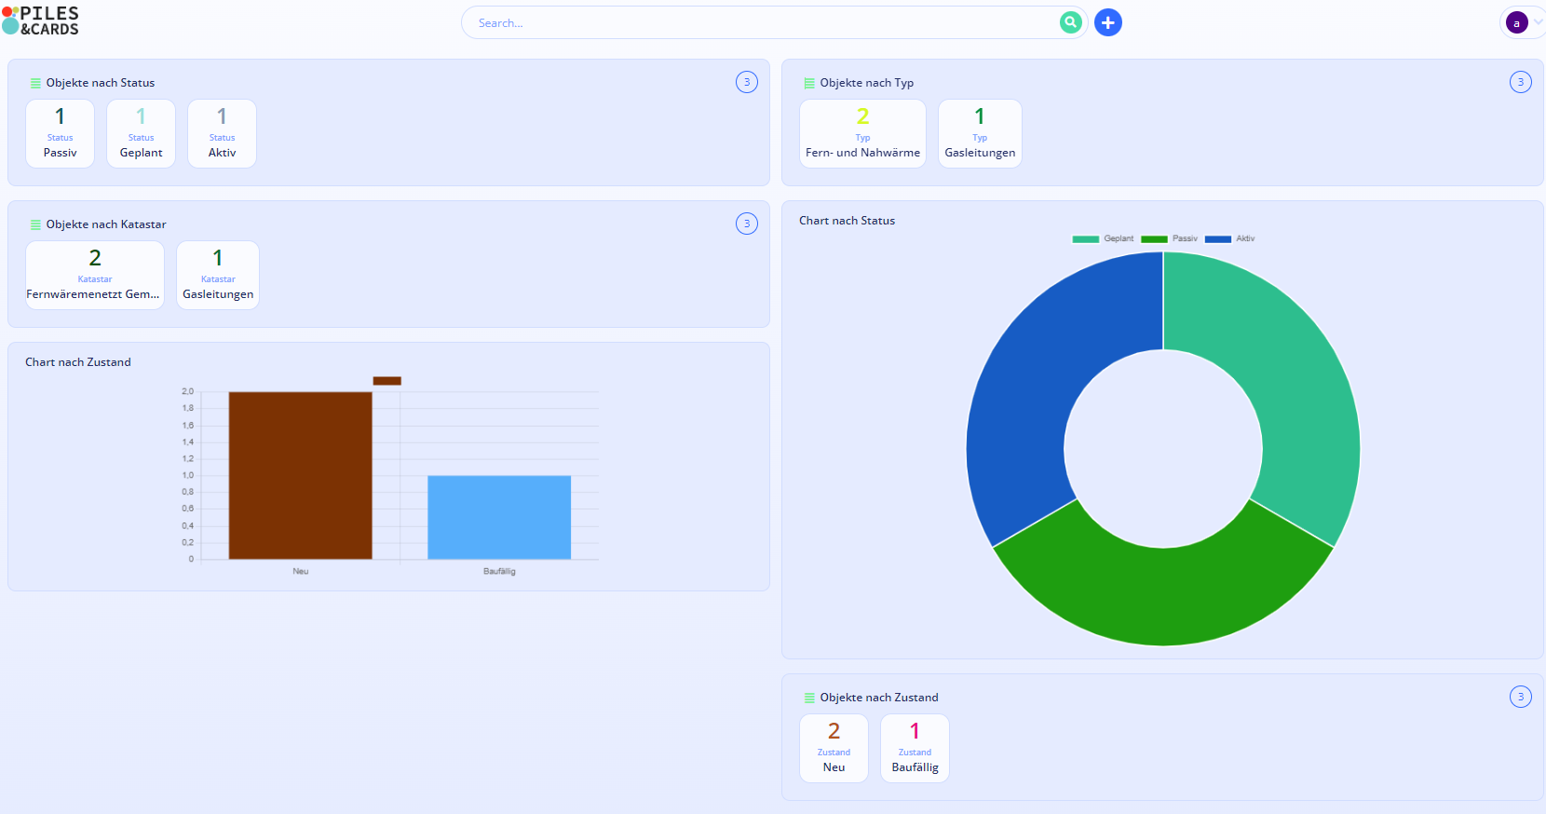1546x814 pixels.
Task: Toggle the brown bar chart legend swatch
Action: click(x=387, y=381)
